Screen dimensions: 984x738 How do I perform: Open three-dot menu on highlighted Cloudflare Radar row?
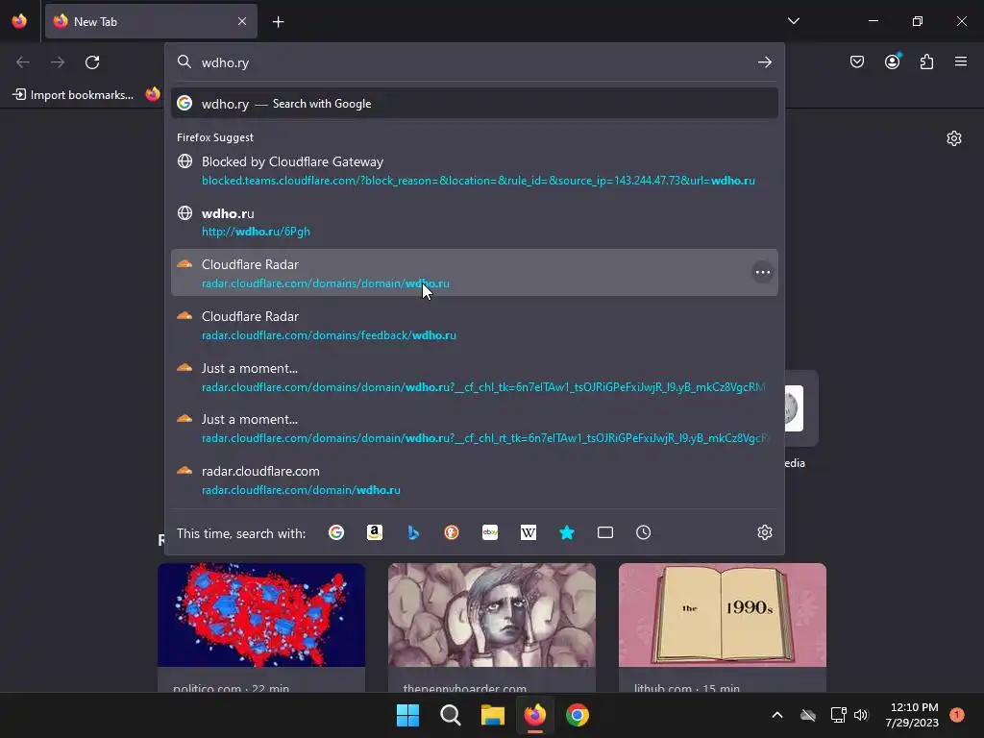click(762, 272)
